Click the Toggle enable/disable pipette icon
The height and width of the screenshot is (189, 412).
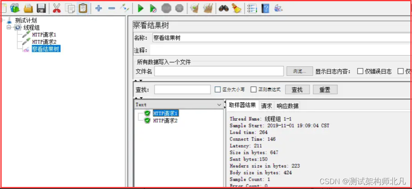coord(125,9)
